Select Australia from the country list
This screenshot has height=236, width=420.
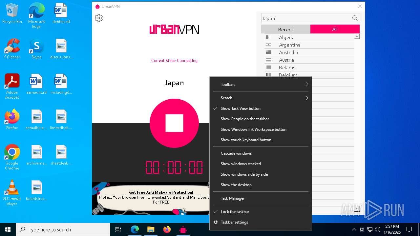309,52
